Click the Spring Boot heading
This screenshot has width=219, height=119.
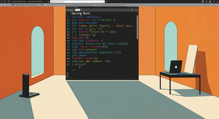pyautogui.click(x=81, y=13)
